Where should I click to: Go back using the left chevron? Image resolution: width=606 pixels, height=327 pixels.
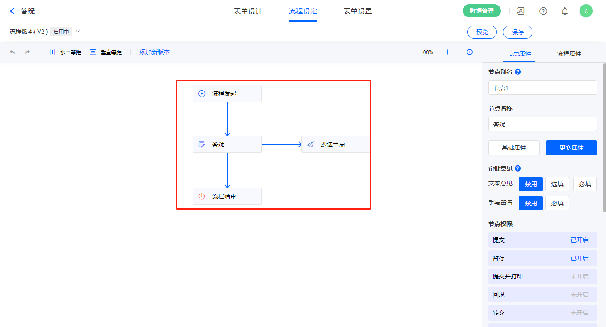[12, 11]
